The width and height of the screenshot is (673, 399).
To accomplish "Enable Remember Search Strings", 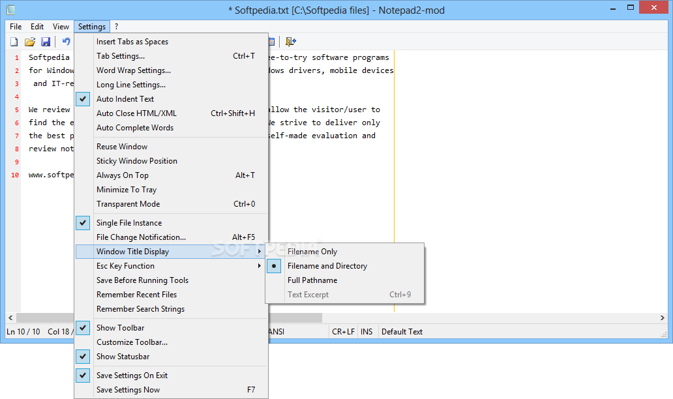I will 171,309.
